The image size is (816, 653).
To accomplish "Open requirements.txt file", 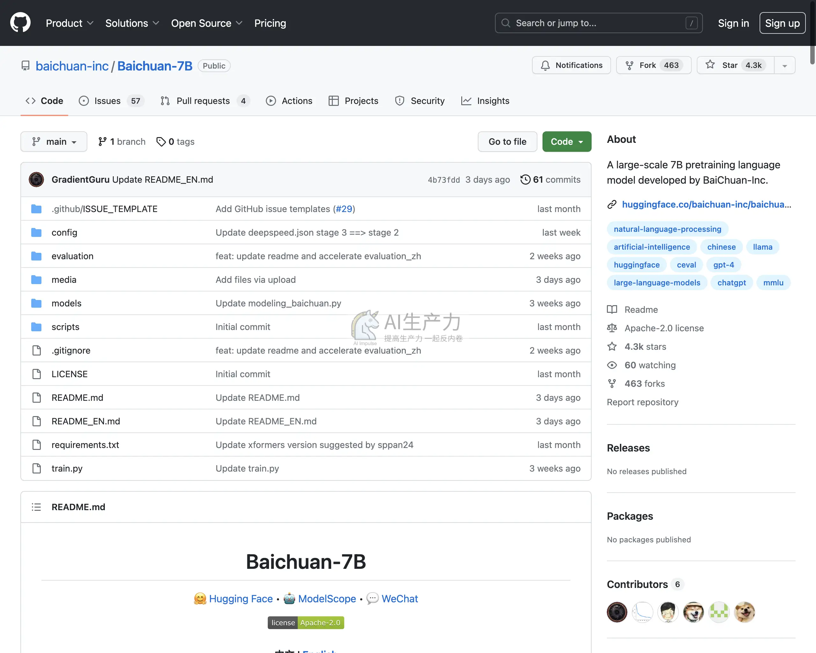I will coord(85,445).
